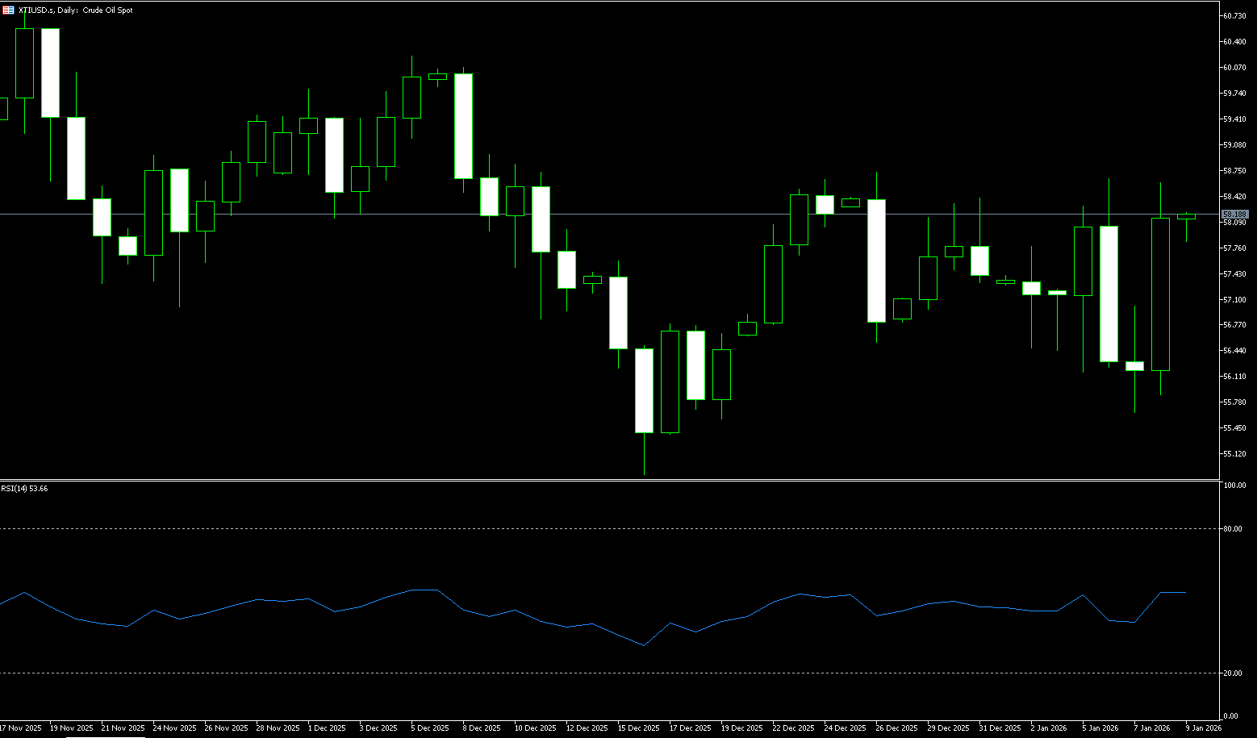The height and width of the screenshot is (738, 1257).
Task: Click the 55.120 price on the scale
Action: (1235, 454)
